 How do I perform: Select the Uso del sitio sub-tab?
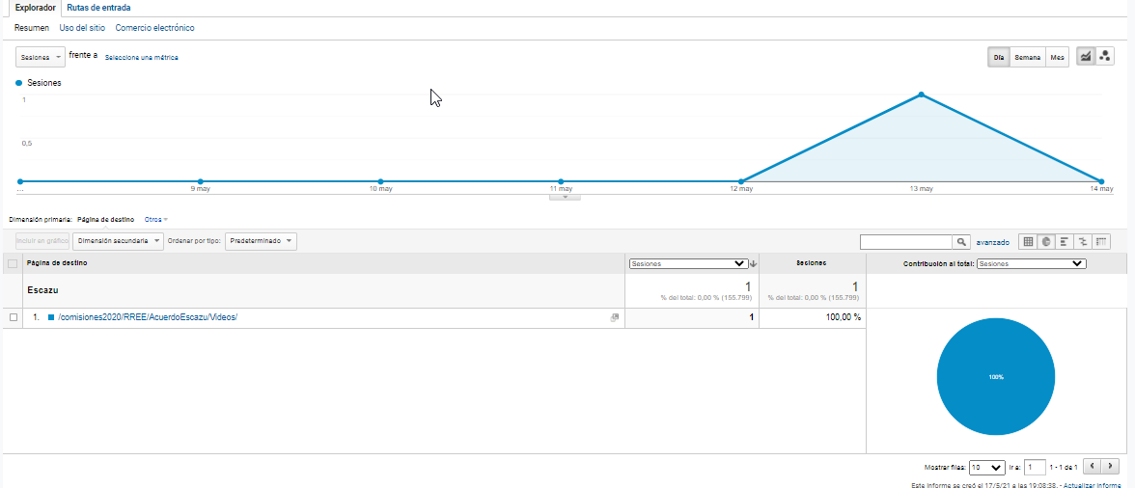click(x=82, y=27)
